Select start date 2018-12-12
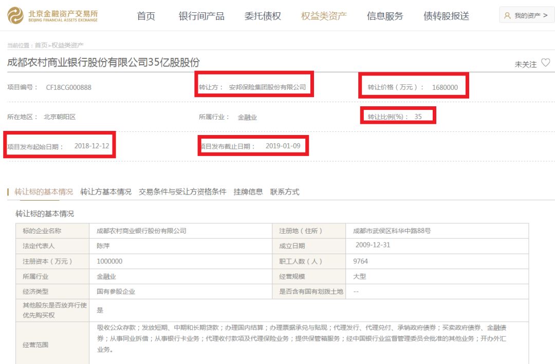The width and height of the screenshot is (555, 364). (91, 146)
